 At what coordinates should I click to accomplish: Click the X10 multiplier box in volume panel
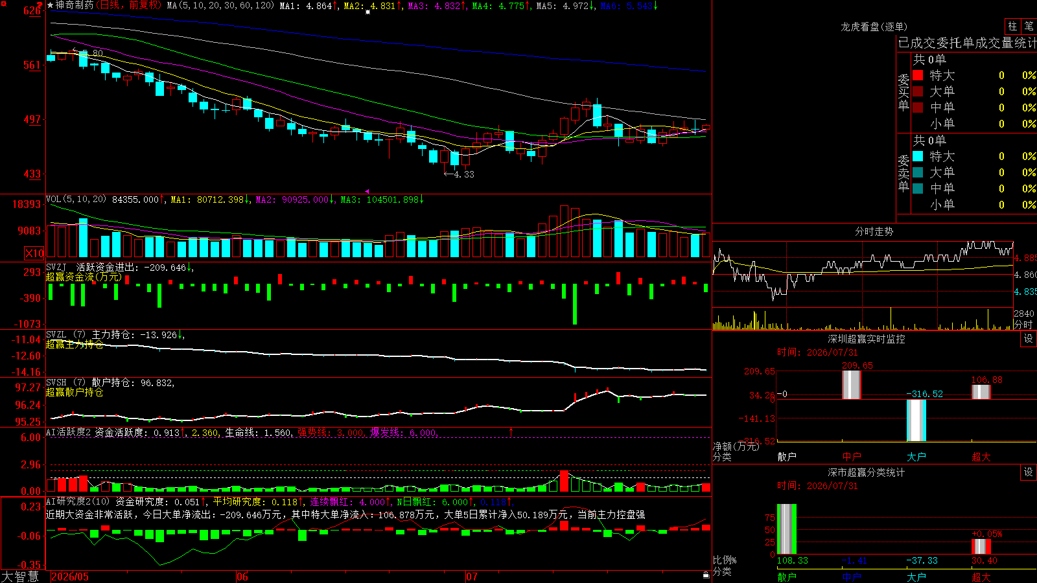coord(34,253)
